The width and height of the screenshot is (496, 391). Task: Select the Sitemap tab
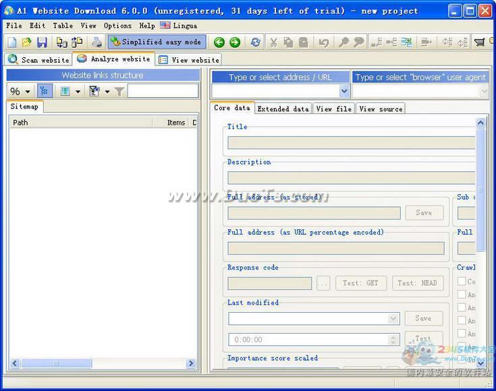pos(24,107)
